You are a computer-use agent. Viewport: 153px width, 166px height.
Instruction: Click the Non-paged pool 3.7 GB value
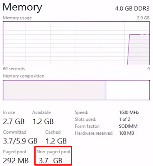[51, 161]
